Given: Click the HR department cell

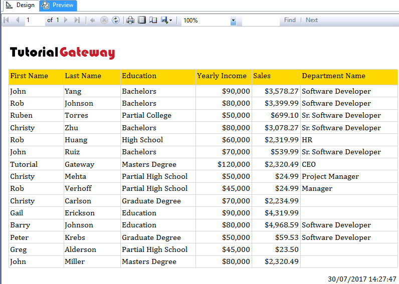Looking at the screenshot, I should [349, 140].
